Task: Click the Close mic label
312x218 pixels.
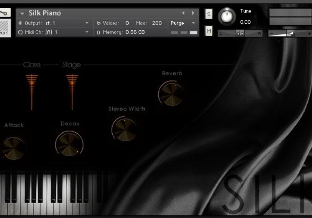Action: (x=32, y=65)
